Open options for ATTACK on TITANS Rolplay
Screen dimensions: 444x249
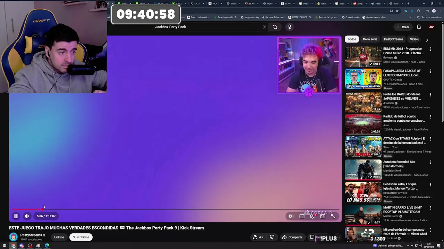(x=430, y=139)
